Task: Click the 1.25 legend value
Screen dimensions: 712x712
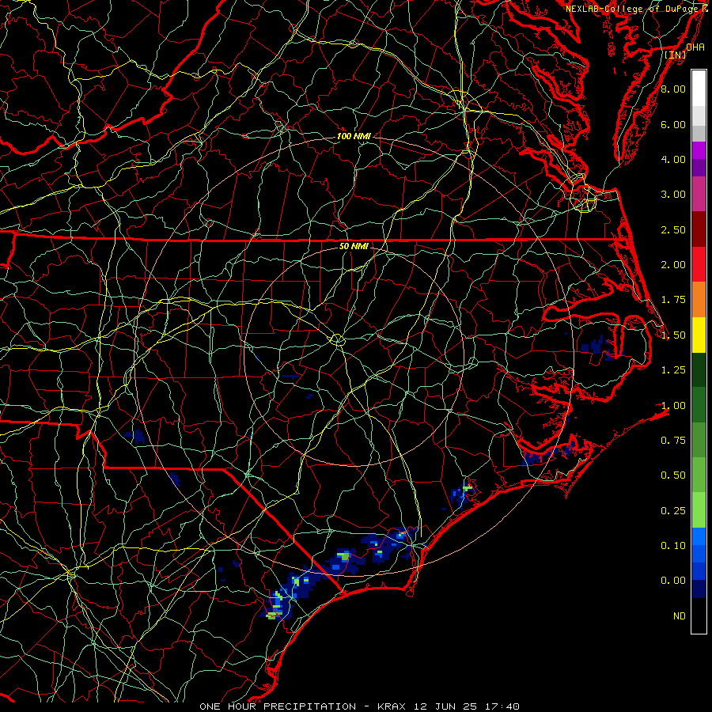Action: click(x=673, y=370)
